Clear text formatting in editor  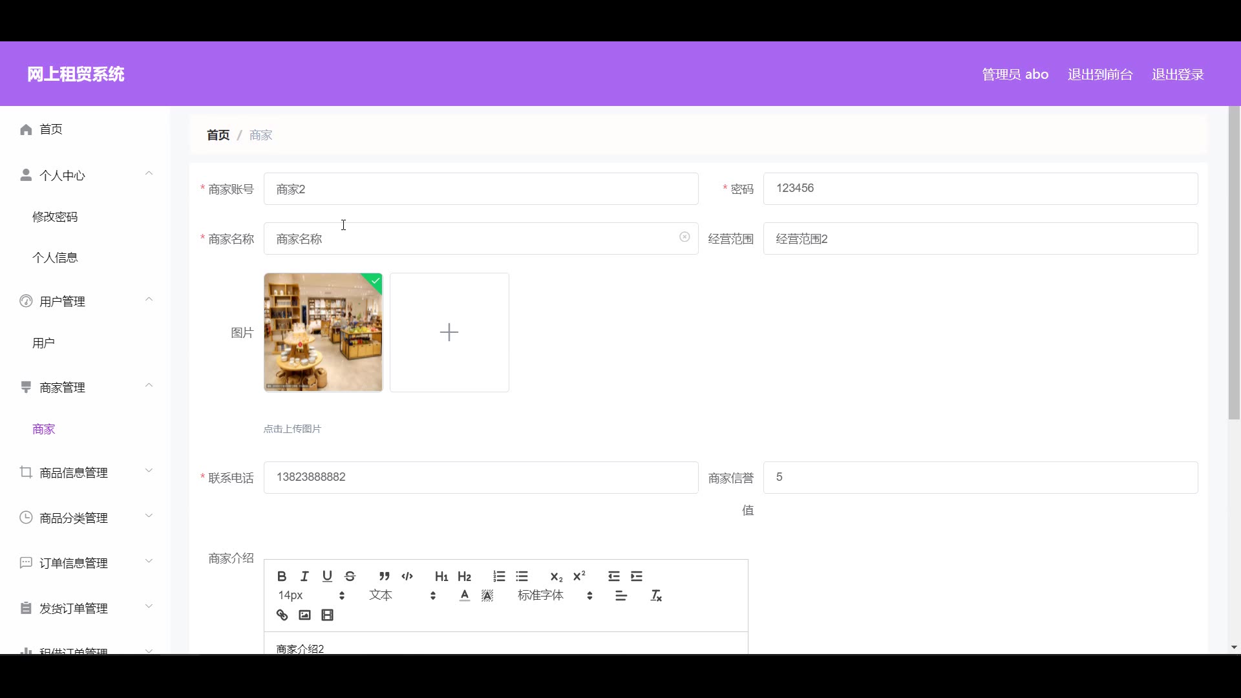[x=656, y=595]
